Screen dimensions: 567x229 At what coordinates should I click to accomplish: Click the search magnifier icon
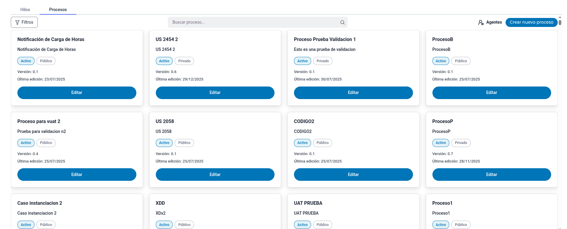pos(342,22)
